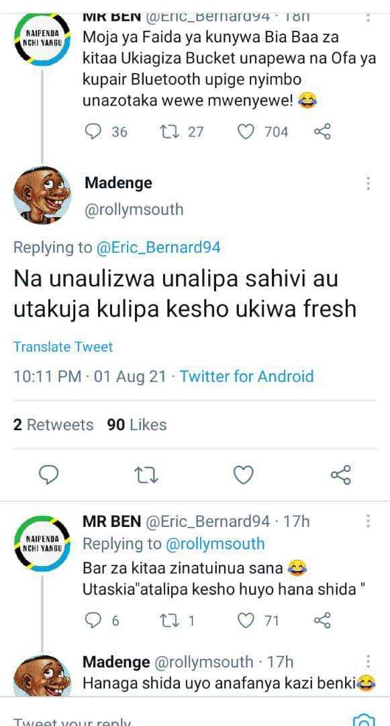Reply to Madenge's main tweet
Image resolution: width=390 pixels, height=726 pixels.
click(49, 475)
